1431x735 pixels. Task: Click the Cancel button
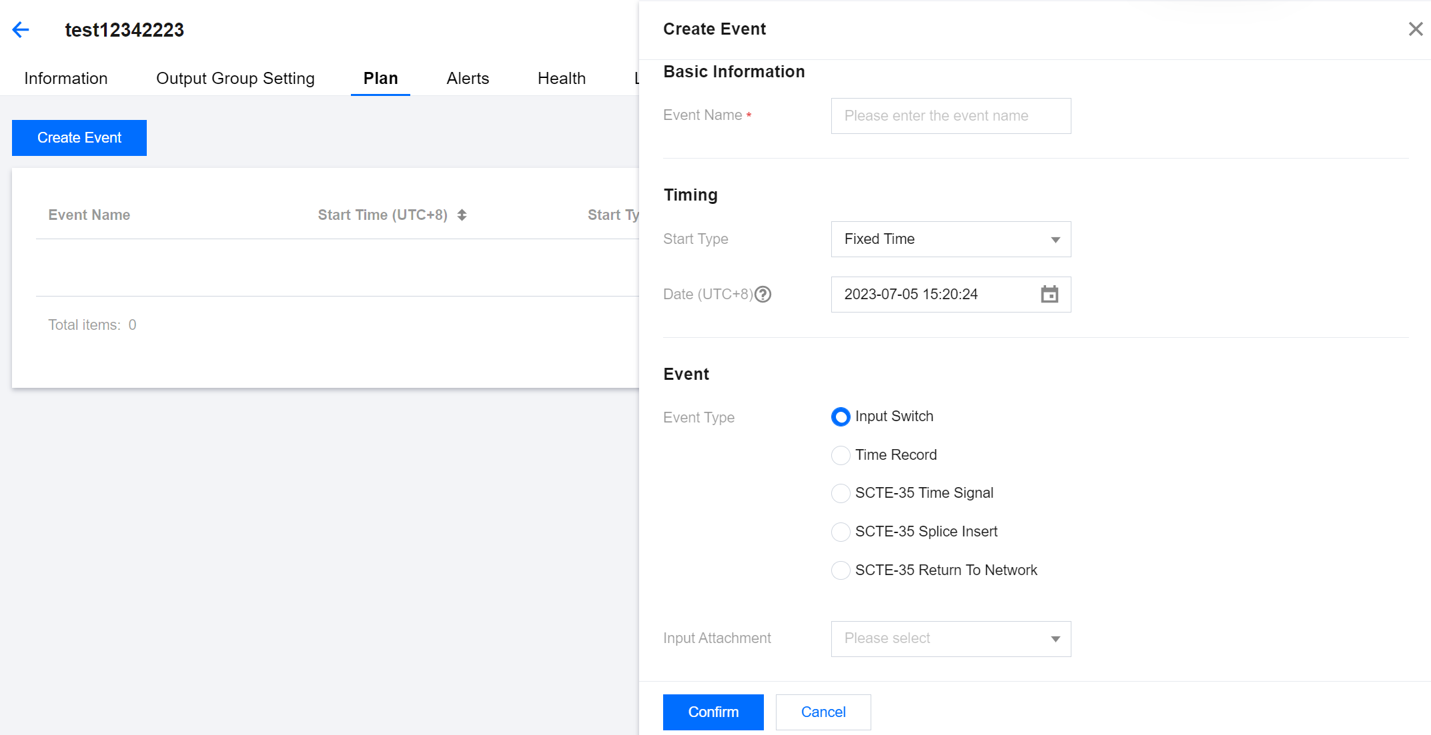point(823,712)
